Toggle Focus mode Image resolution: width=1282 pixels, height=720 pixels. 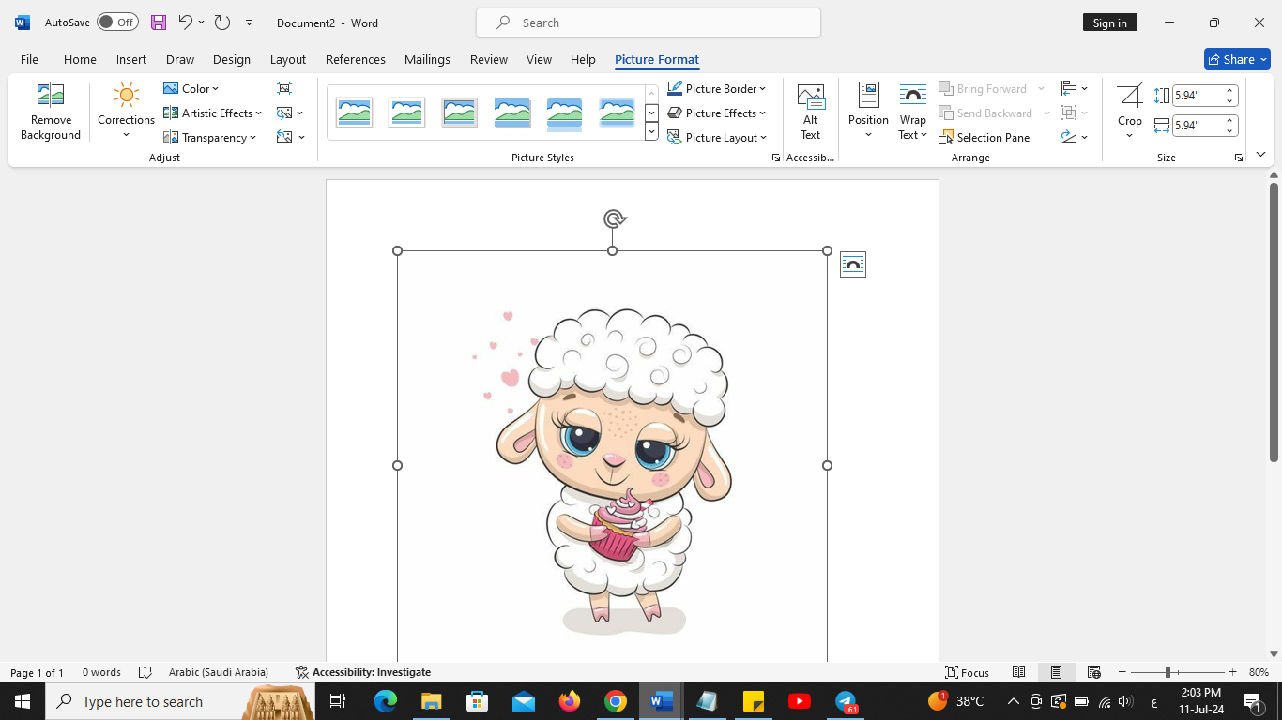click(x=967, y=672)
